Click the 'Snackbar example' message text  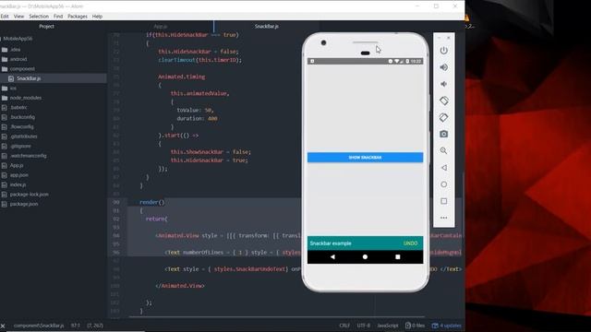pyautogui.click(x=331, y=243)
